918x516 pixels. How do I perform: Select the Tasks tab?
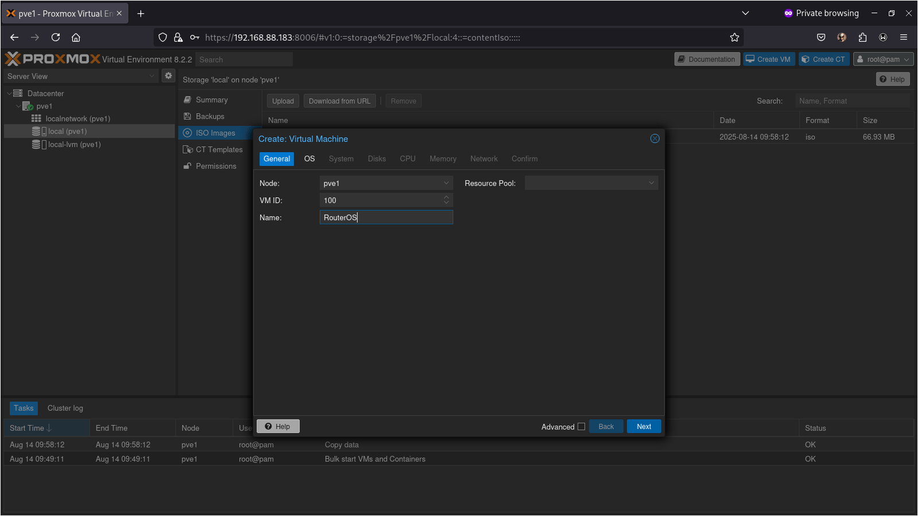point(24,408)
